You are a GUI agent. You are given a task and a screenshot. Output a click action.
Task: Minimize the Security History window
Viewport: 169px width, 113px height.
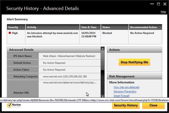pos(152,4)
